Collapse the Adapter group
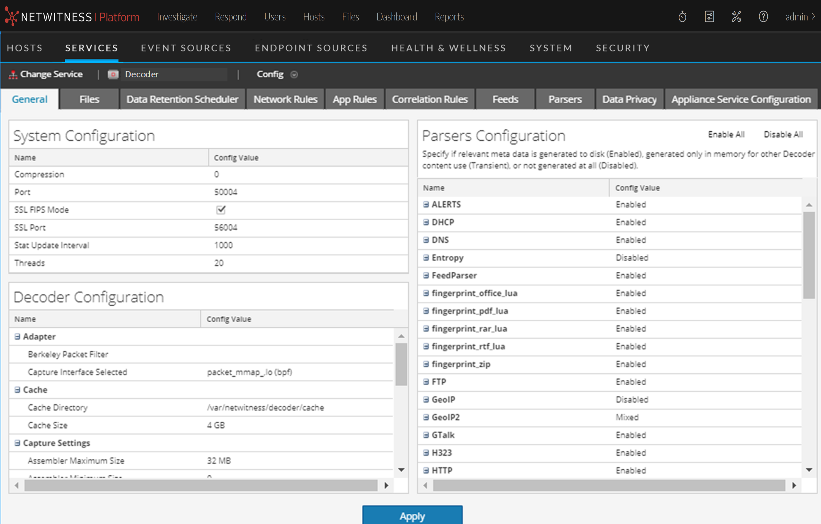 [x=17, y=336]
